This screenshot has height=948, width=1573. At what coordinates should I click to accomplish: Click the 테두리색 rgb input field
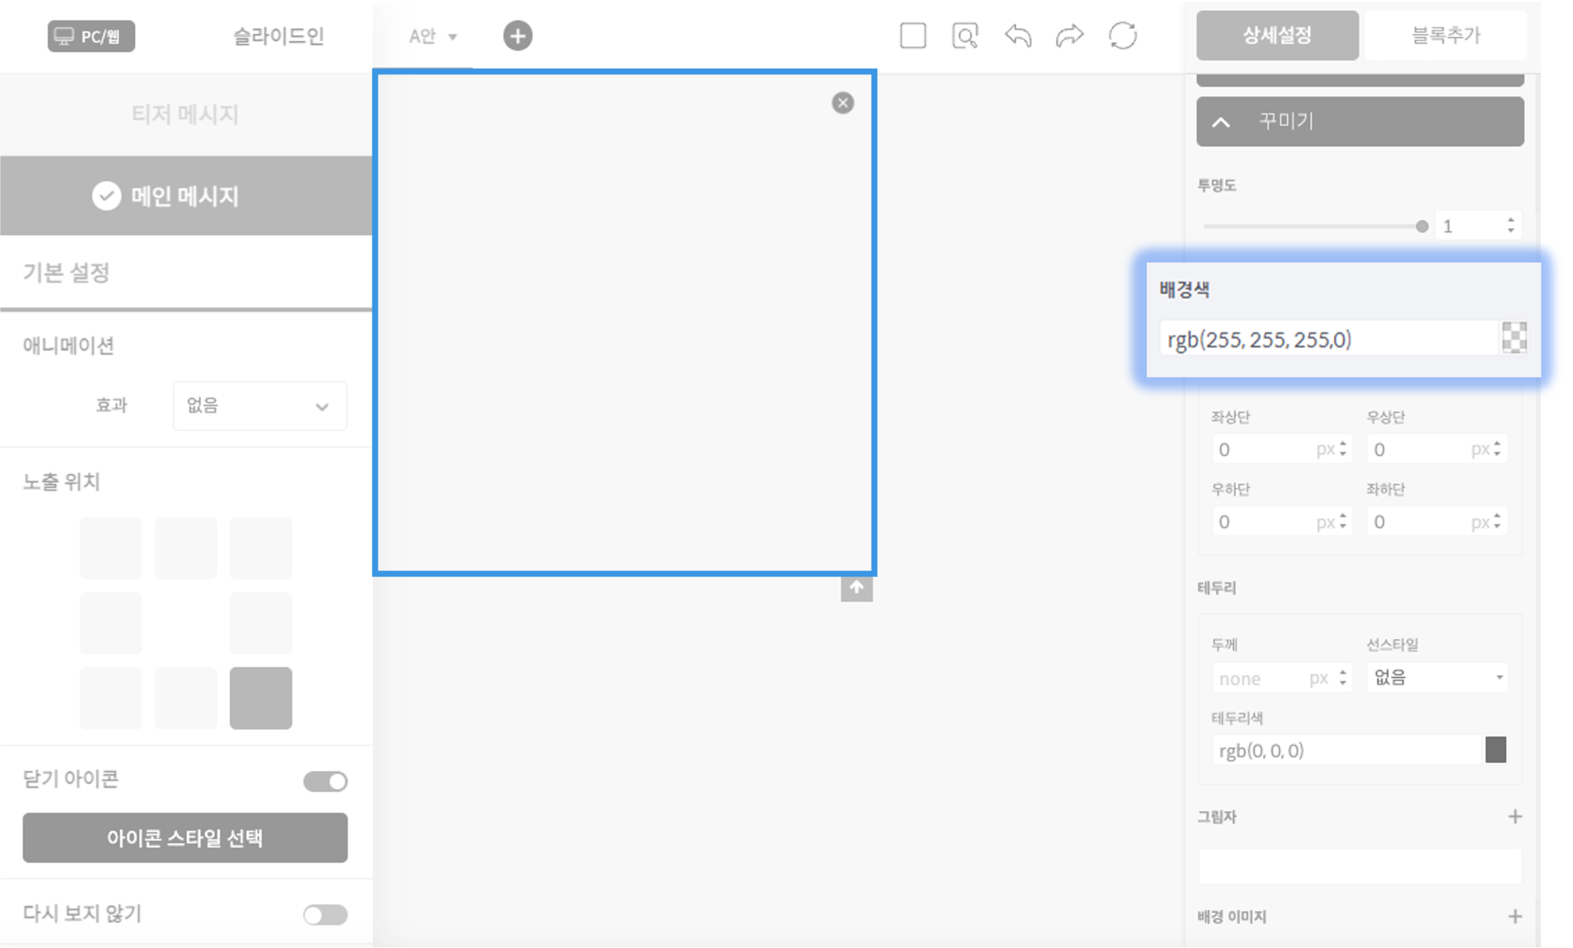coord(1345,751)
